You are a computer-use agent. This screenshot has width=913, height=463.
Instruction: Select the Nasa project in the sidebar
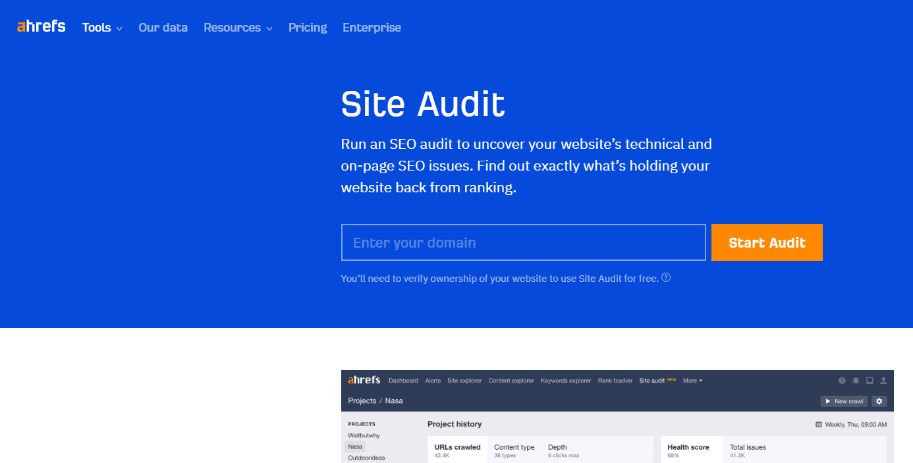[355, 447]
